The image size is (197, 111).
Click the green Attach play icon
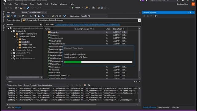tap(73, 8)
